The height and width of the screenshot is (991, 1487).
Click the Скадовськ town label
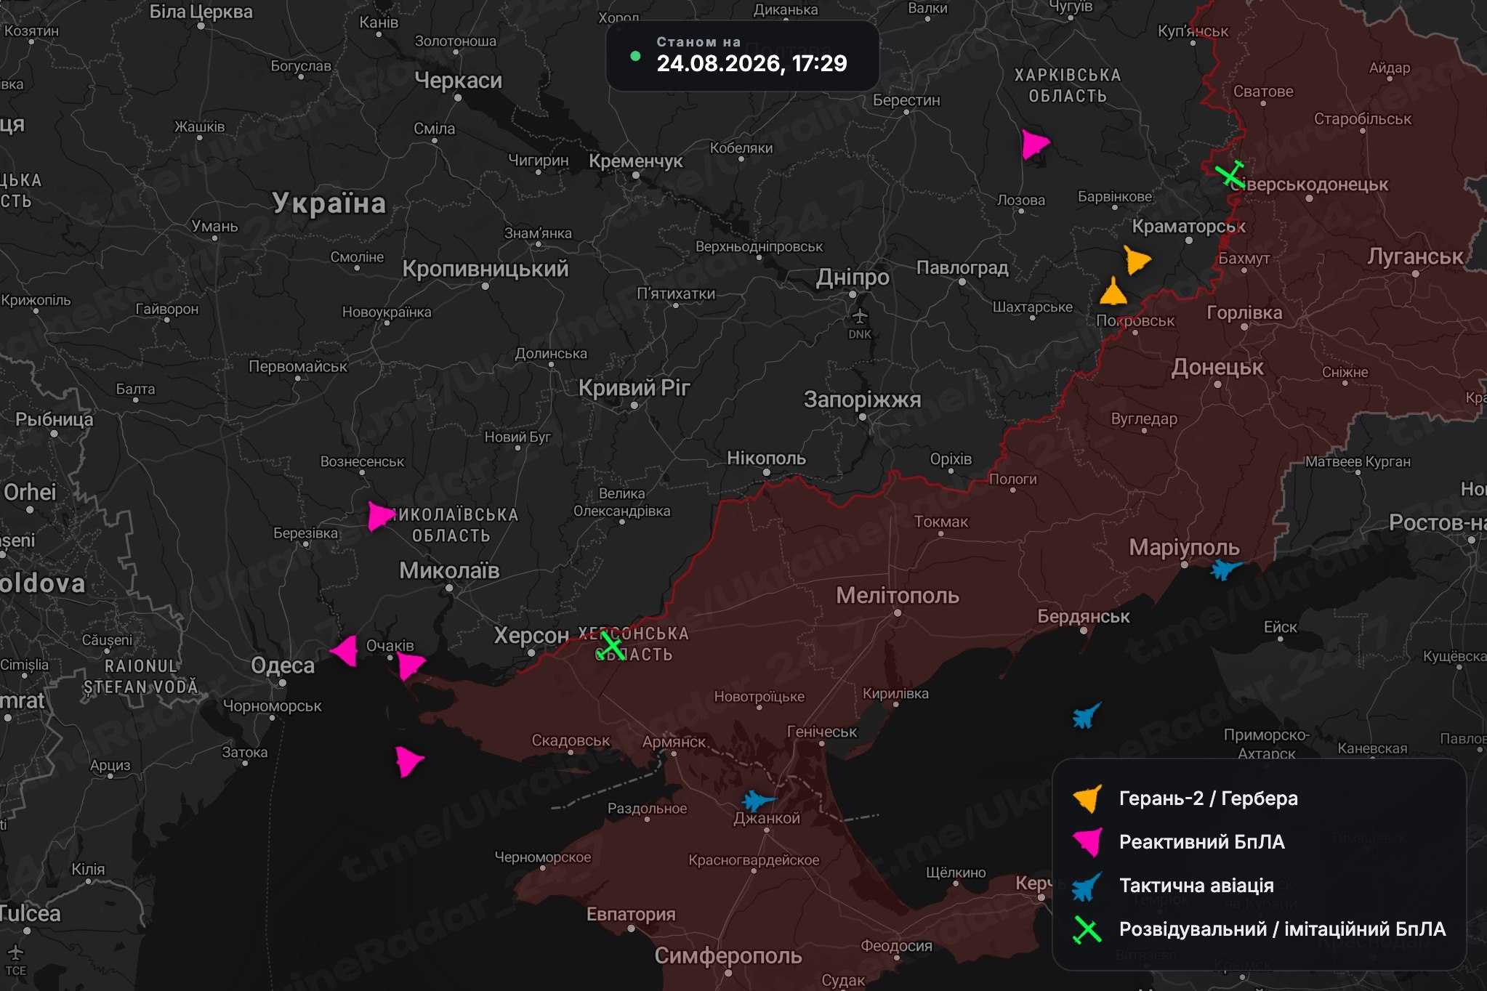[x=571, y=741]
